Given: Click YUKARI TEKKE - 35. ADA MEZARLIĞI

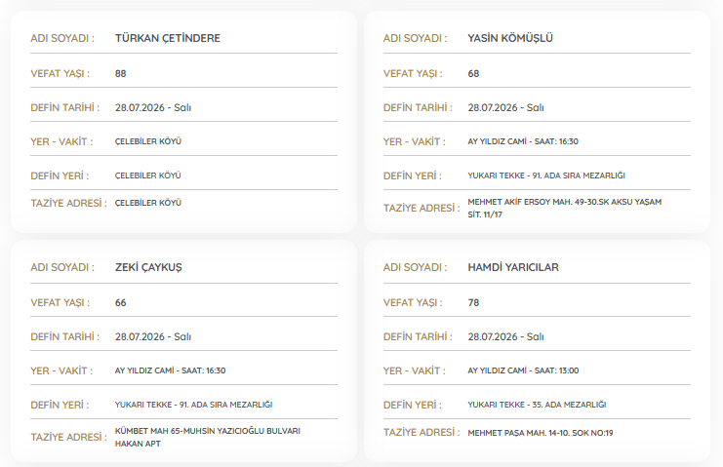Looking at the screenshot, I should pos(537,405).
